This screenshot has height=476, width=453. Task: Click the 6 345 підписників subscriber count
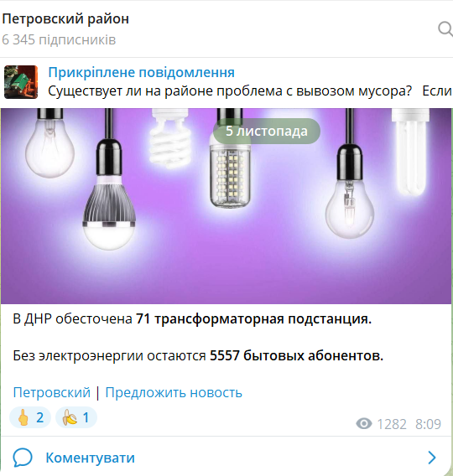(x=59, y=39)
